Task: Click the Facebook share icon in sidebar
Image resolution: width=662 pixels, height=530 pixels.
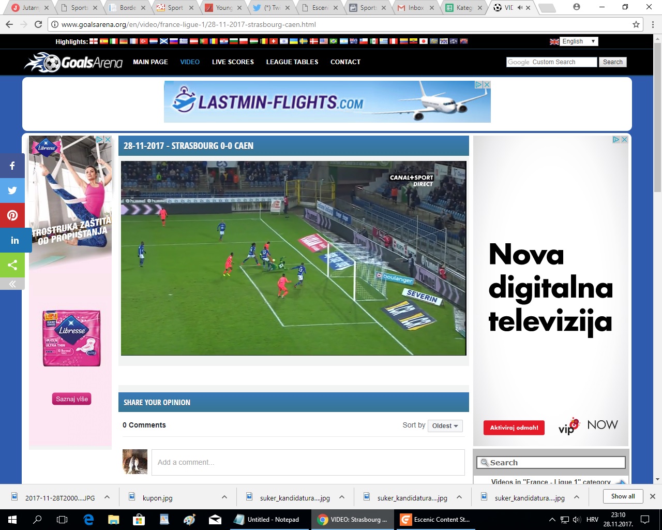Action: pyautogui.click(x=12, y=166)
